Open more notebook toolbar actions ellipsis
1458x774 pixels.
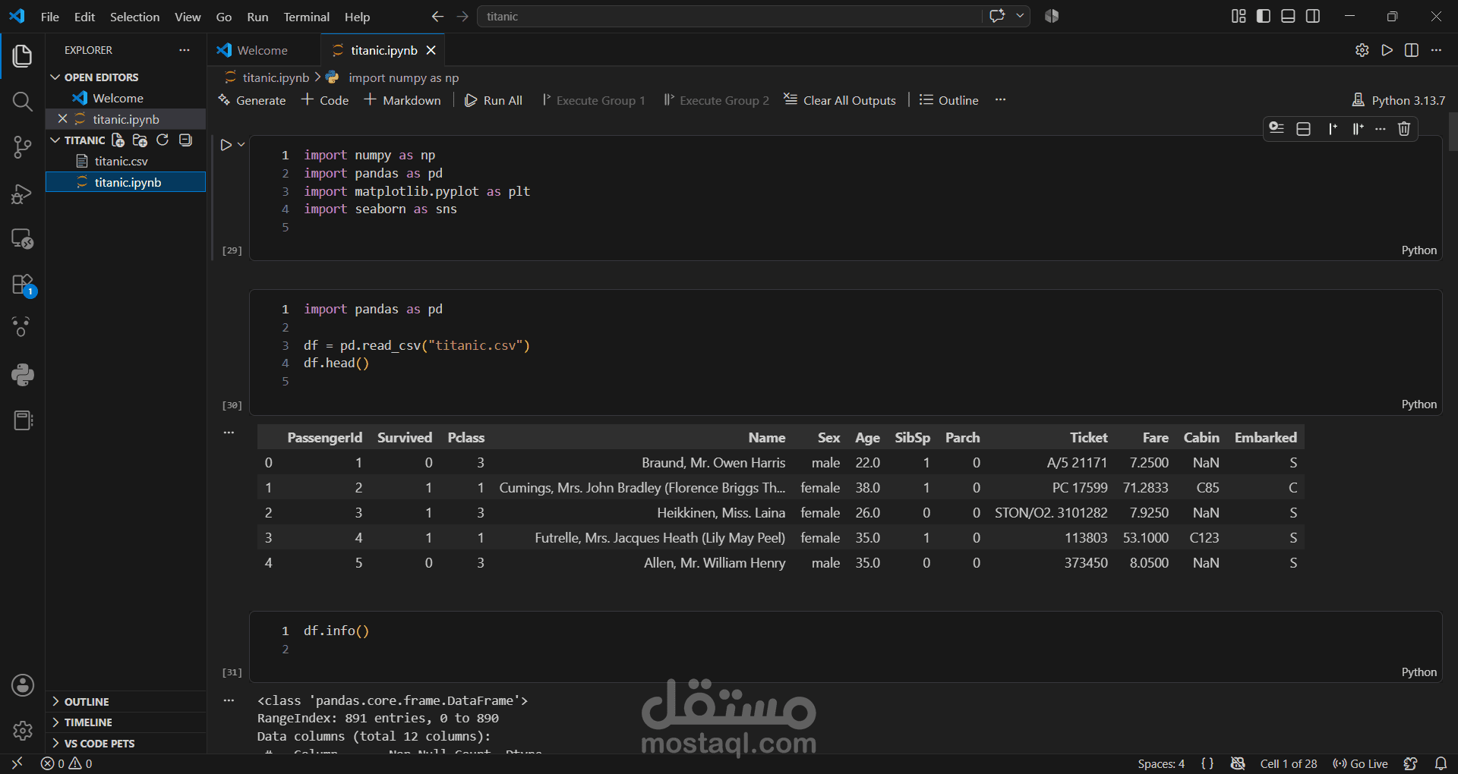[1001, 100]
